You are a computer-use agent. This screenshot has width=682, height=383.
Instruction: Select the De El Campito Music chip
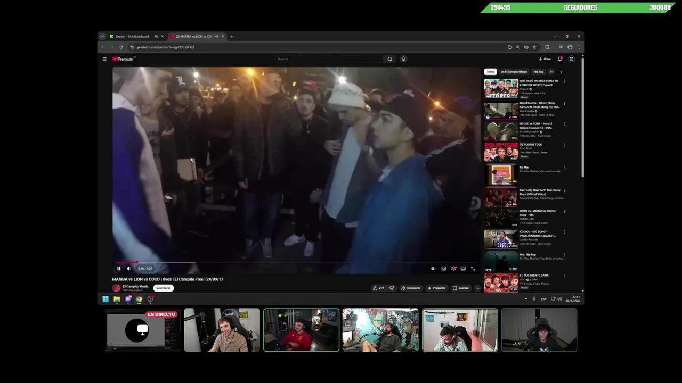tap(514, 72)
